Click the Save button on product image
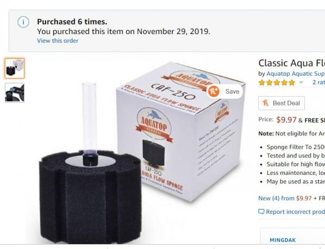This screenshot has width=325, height=249. (x=225, y=91)
